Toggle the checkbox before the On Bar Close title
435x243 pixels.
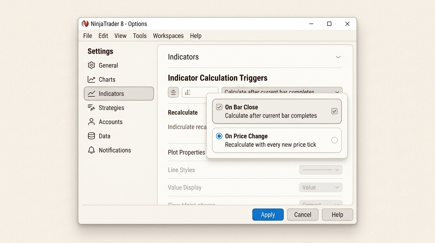(x=219, y=107)
